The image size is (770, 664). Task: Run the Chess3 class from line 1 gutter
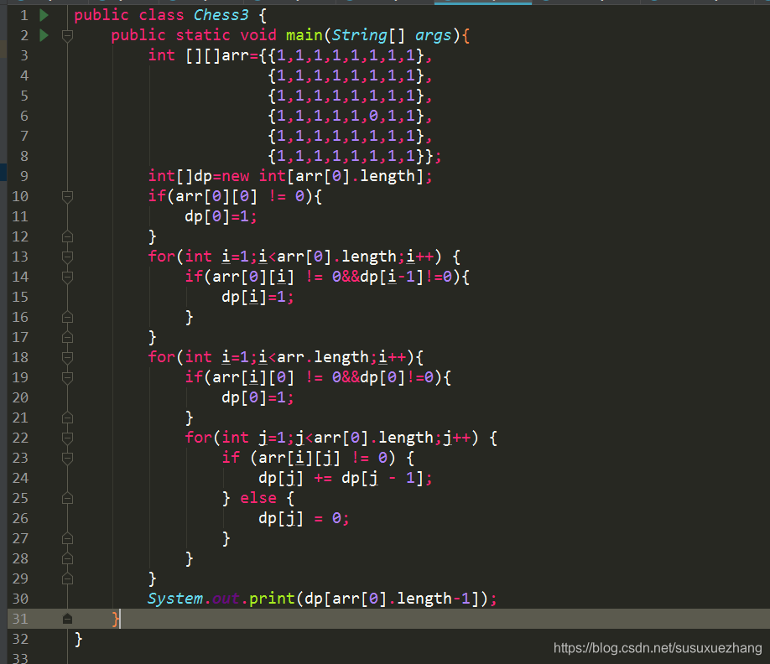tap(44, 15)
